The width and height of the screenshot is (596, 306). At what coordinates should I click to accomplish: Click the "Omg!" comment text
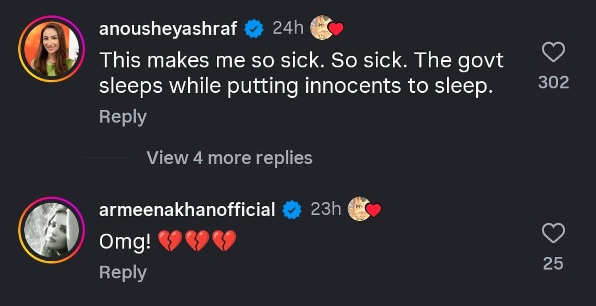click(x=125, y=242)
